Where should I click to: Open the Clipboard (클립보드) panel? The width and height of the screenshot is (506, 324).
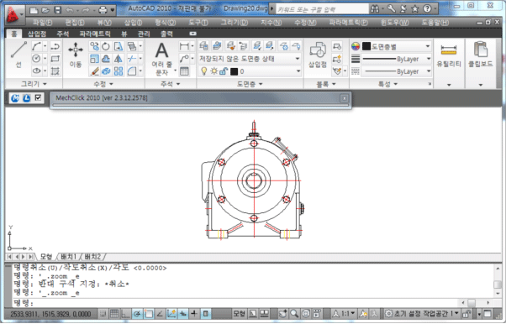click(481, 55)
